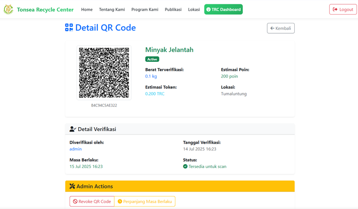Click the clock icon on Perpanjang Masa Berlaku
Image resolution: width=358 pixels, height=209 pixels.
point(120,201)
